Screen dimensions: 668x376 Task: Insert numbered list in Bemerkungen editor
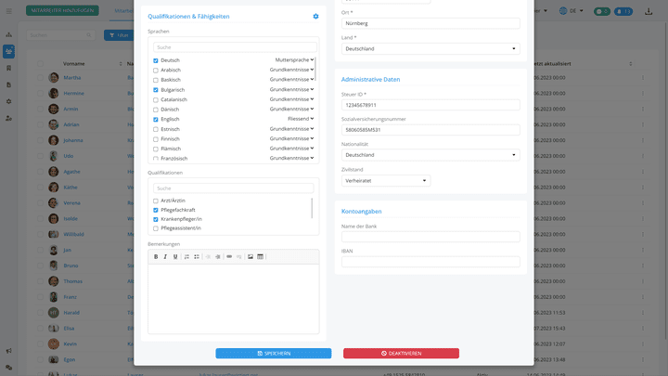[x=186, y=256]
